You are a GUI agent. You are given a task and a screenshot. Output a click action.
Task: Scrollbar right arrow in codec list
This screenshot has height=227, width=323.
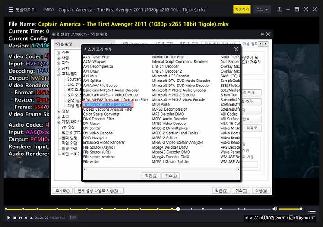[x=238, y=169]
